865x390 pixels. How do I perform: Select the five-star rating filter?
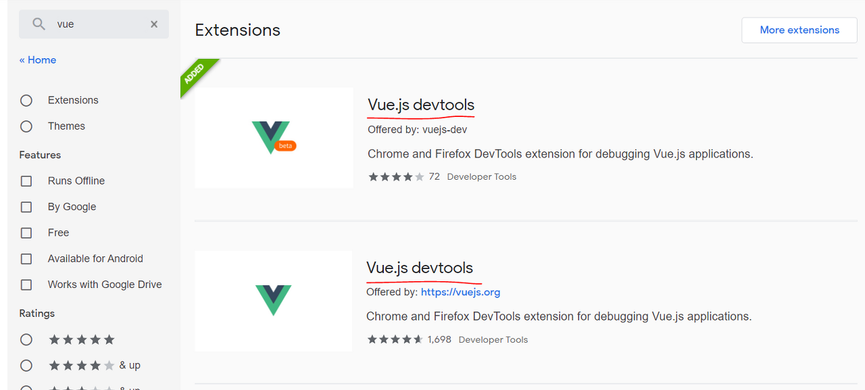tap(26, 339)
